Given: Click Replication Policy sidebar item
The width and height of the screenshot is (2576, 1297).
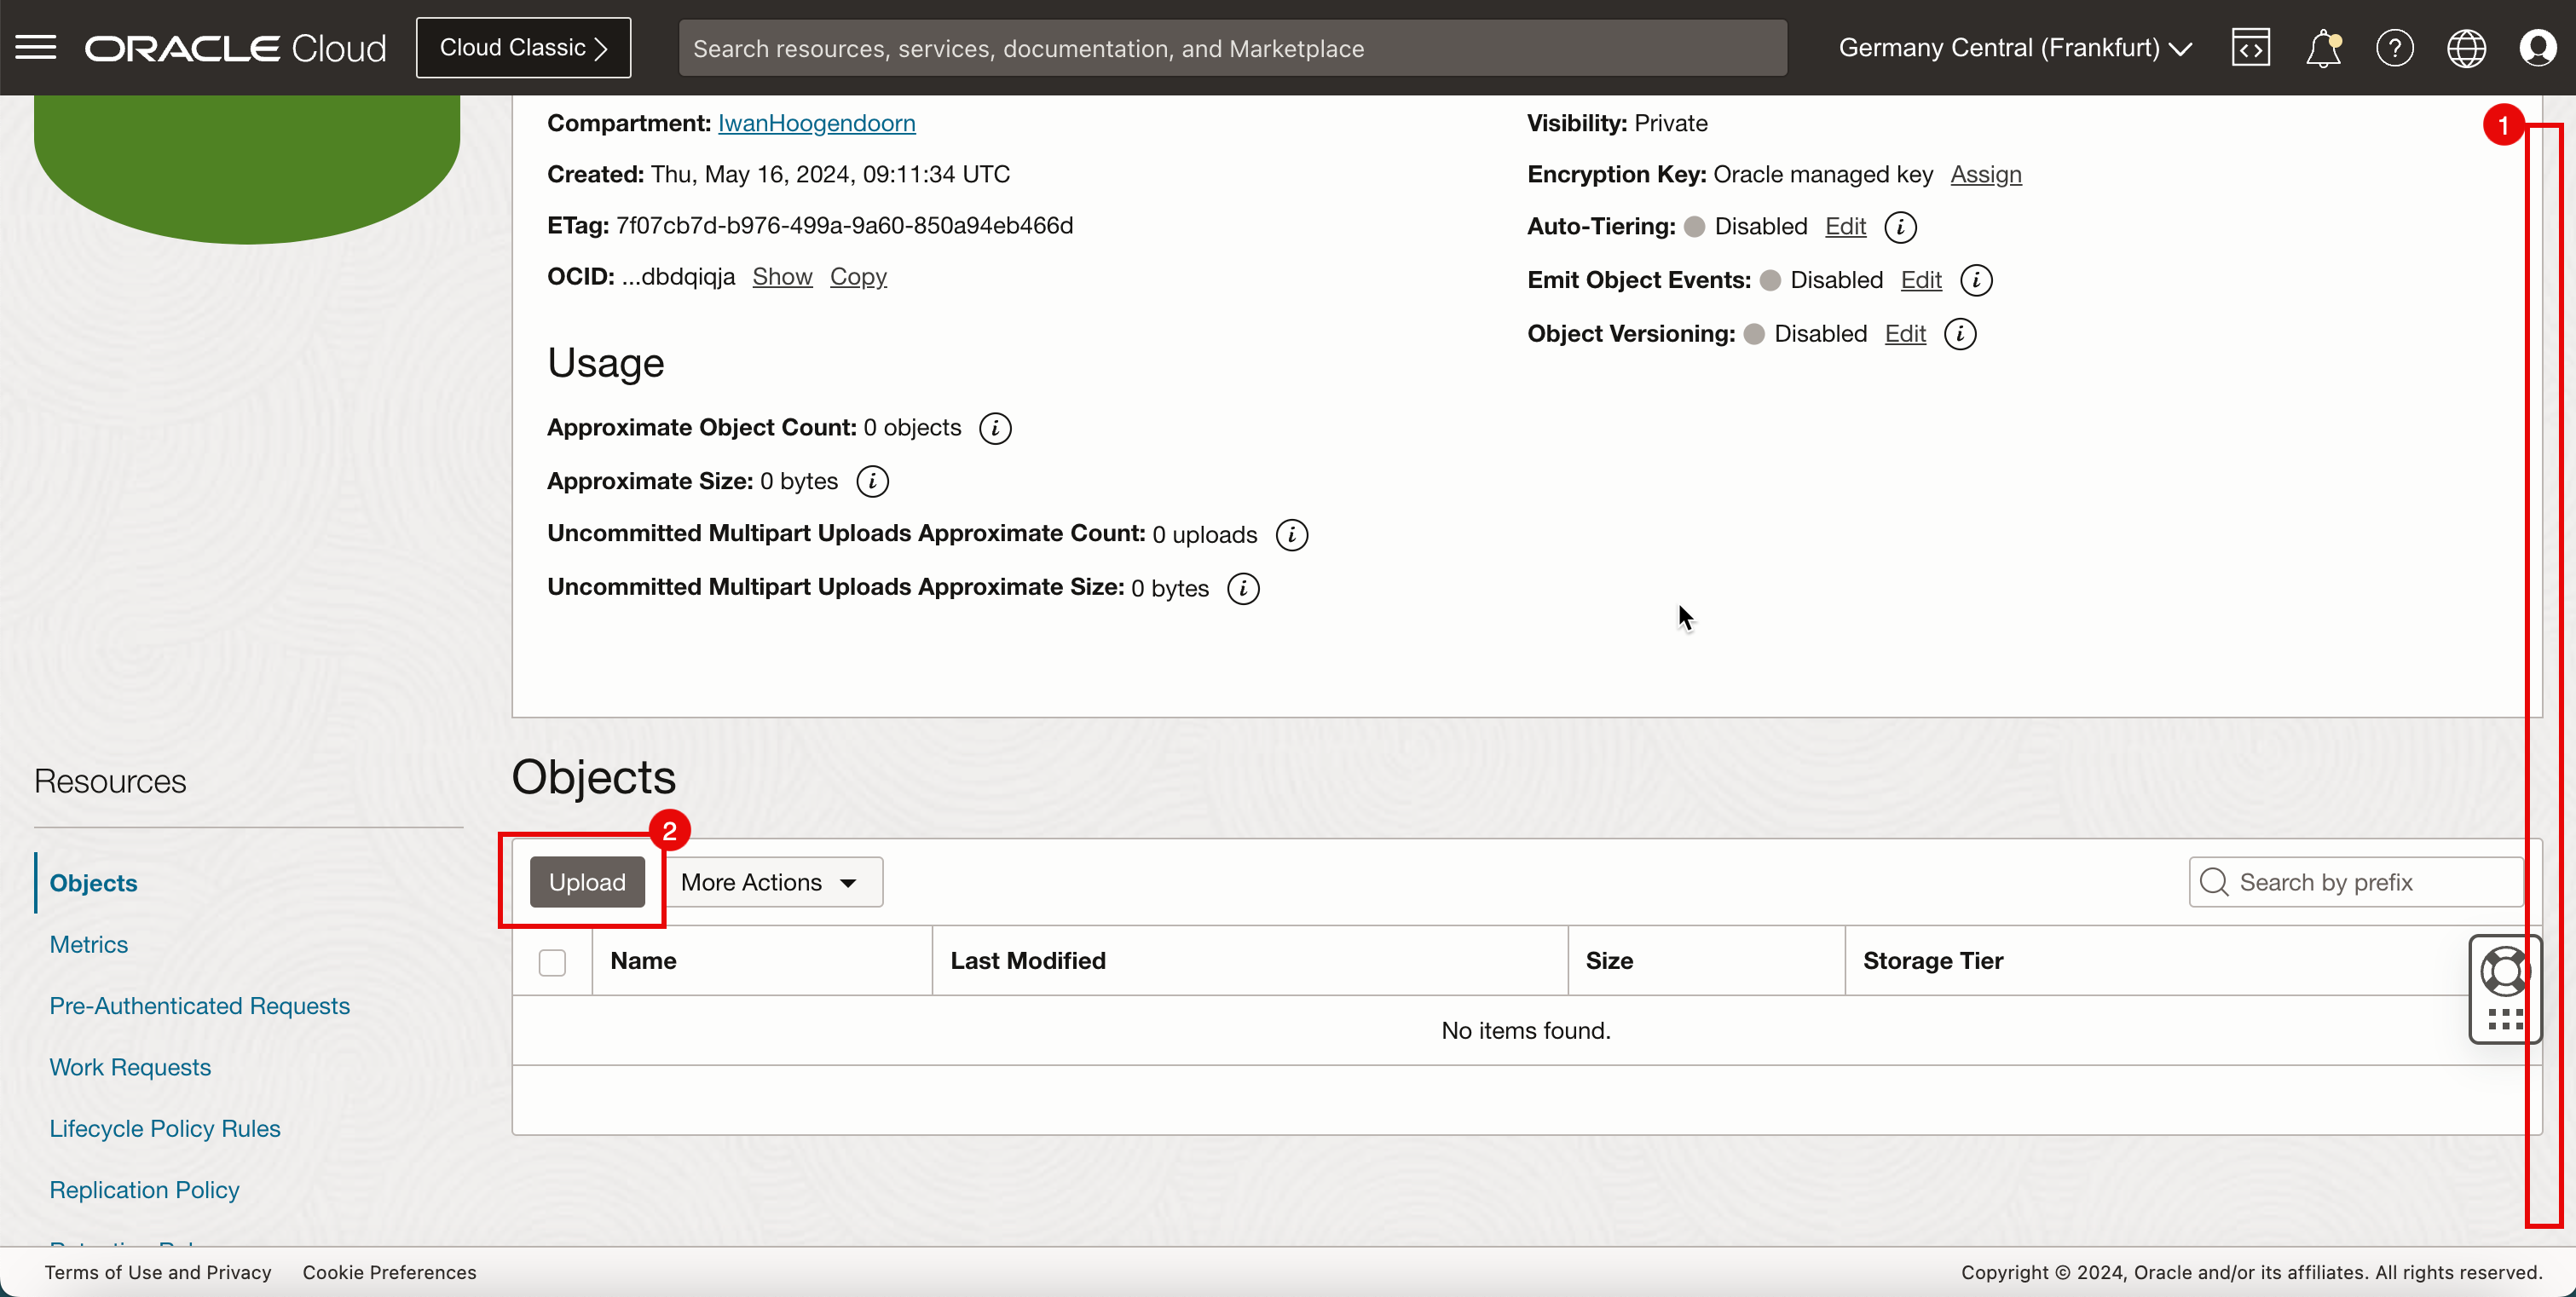Looking at the screenshot, I should (x=146, y=1188).
